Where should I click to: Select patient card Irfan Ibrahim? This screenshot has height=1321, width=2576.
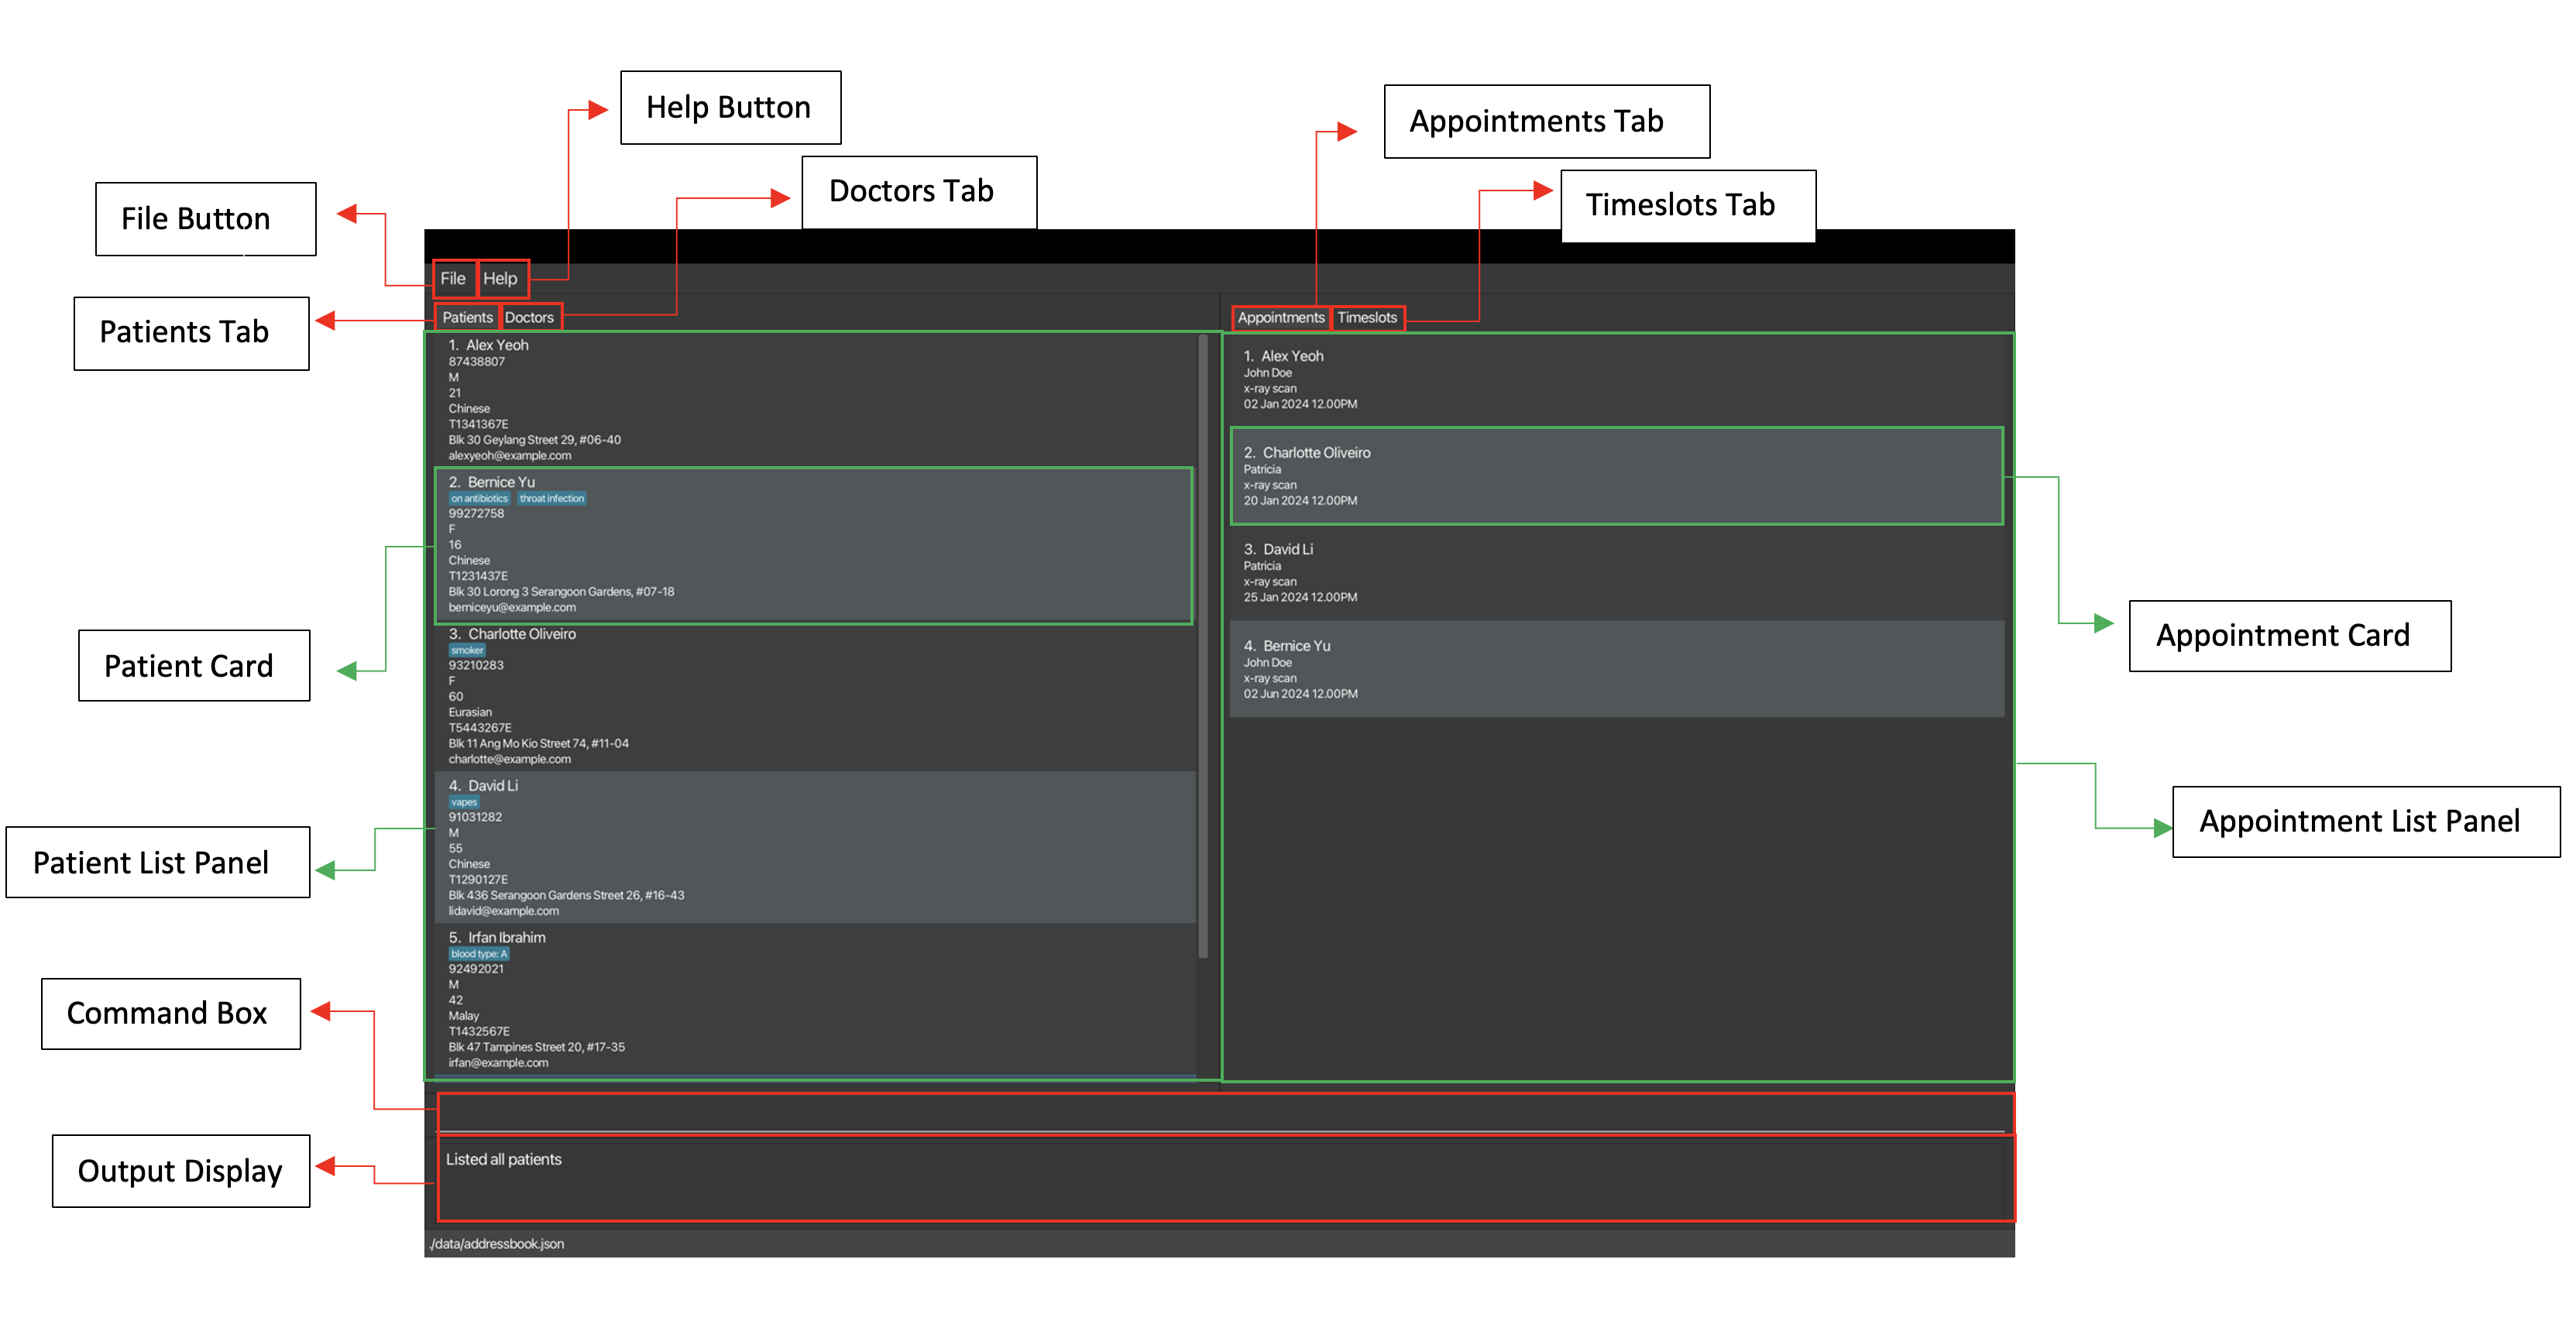tap(815, 999)
